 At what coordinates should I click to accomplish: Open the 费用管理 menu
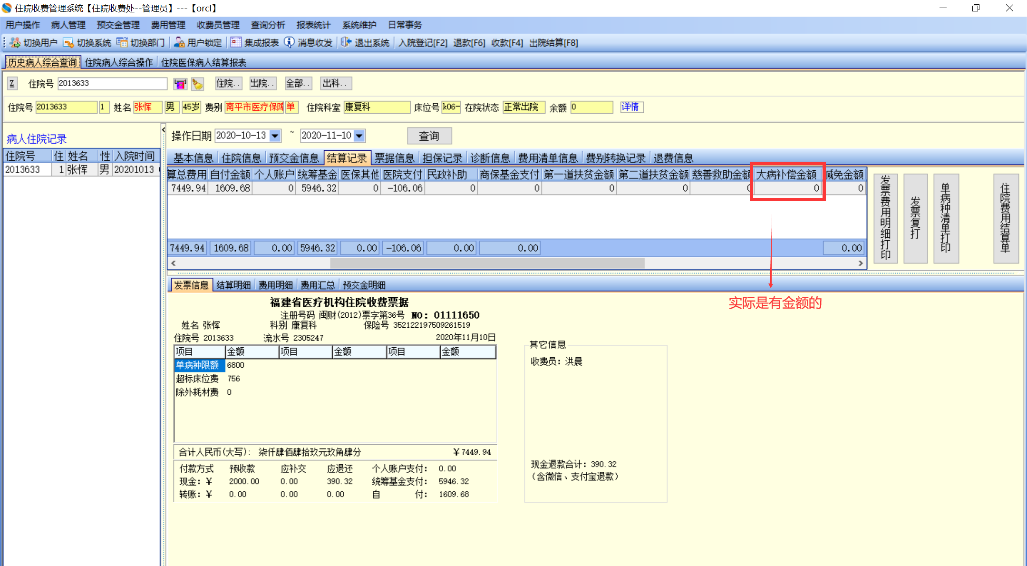168,25
